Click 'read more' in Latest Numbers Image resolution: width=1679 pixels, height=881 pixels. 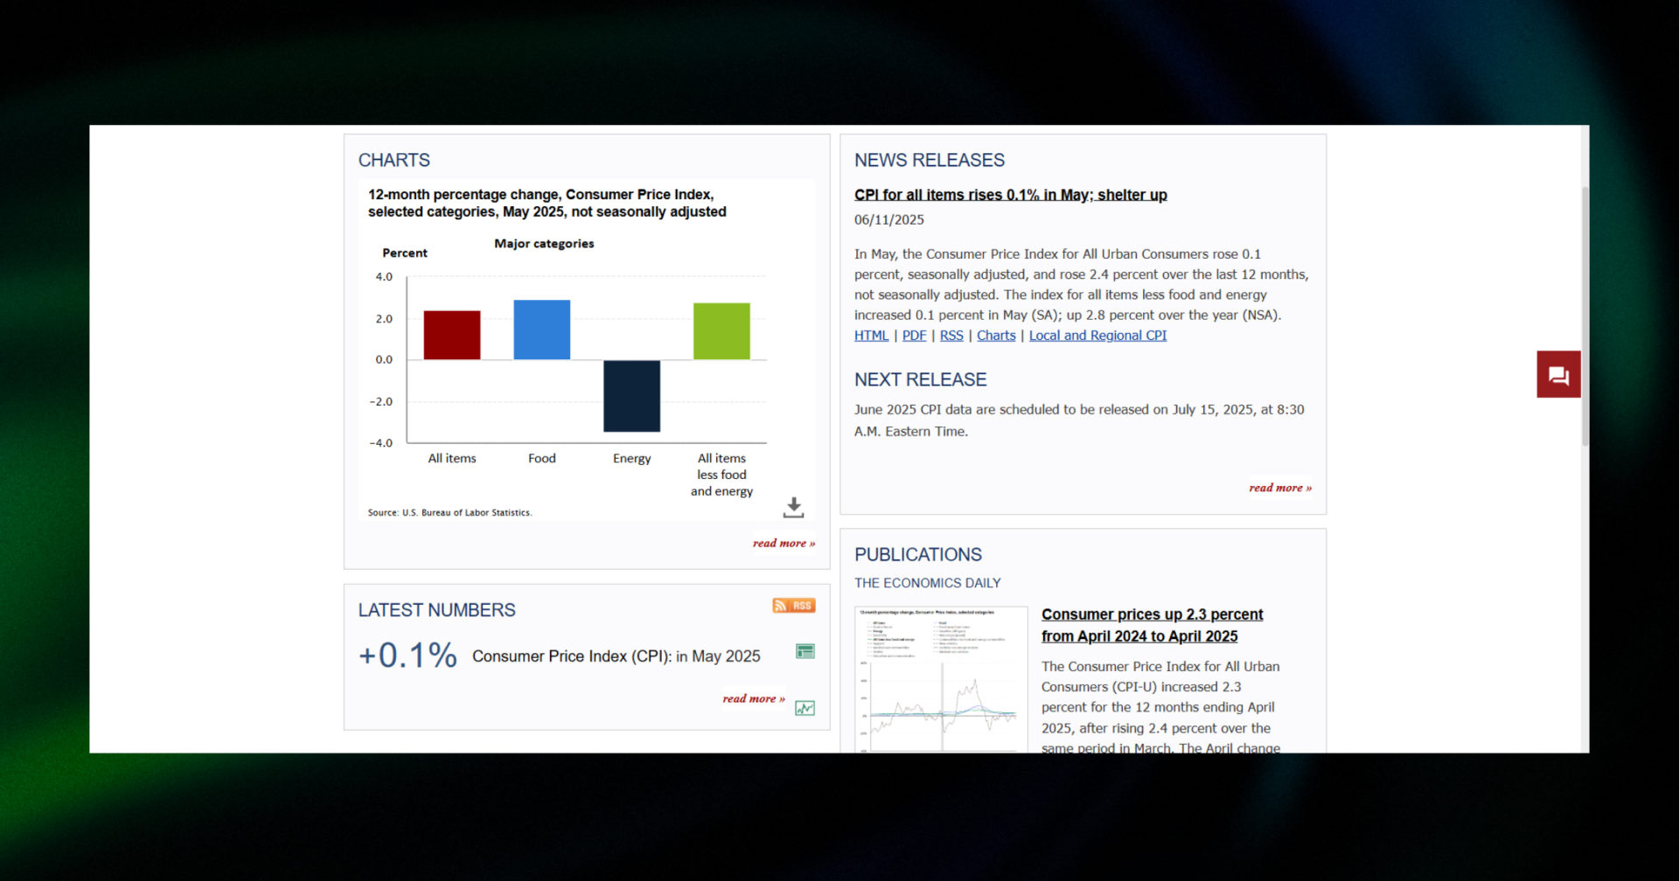point(752,698)
